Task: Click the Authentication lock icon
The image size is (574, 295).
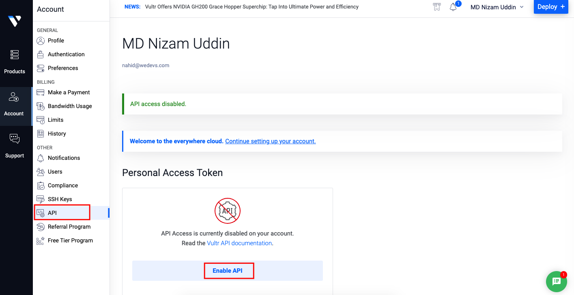Action: click(41, 54)
